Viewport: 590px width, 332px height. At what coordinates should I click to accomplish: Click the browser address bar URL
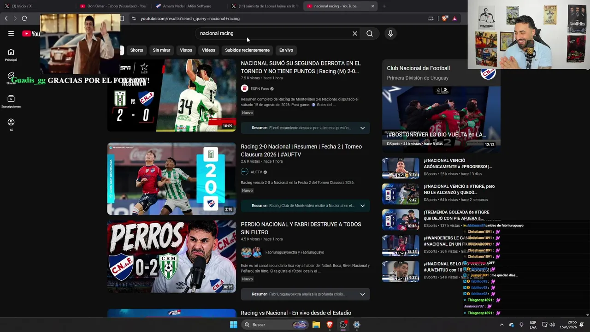(190, 18)
